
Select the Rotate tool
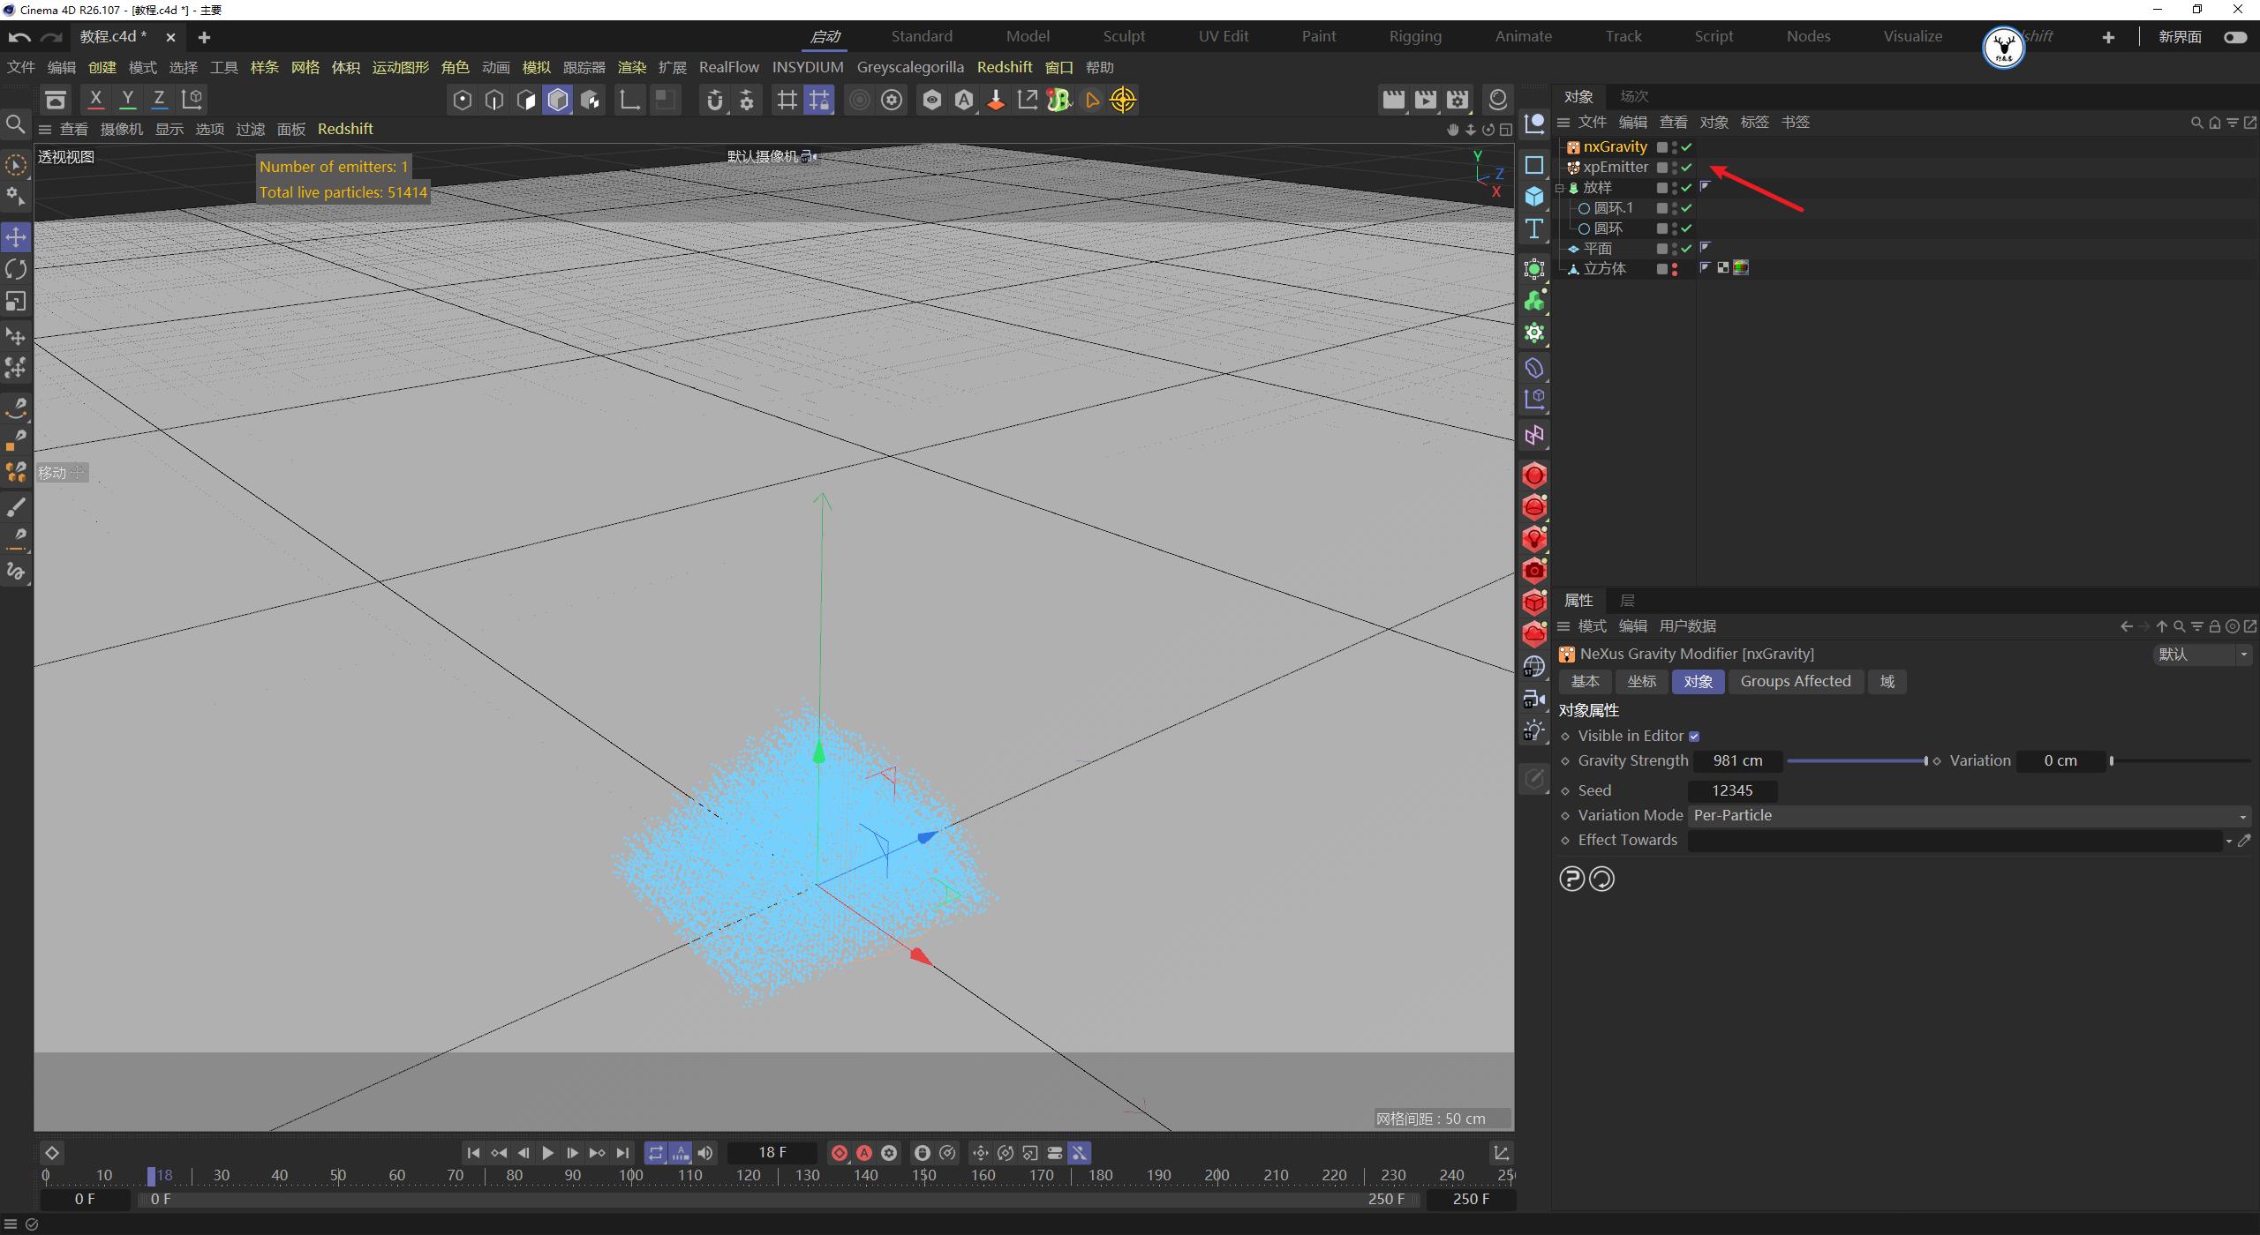[x=16, y=269]
